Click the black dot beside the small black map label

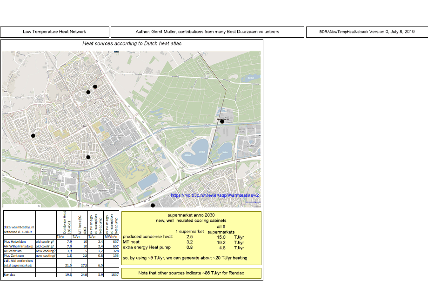(x=222, y=121)
